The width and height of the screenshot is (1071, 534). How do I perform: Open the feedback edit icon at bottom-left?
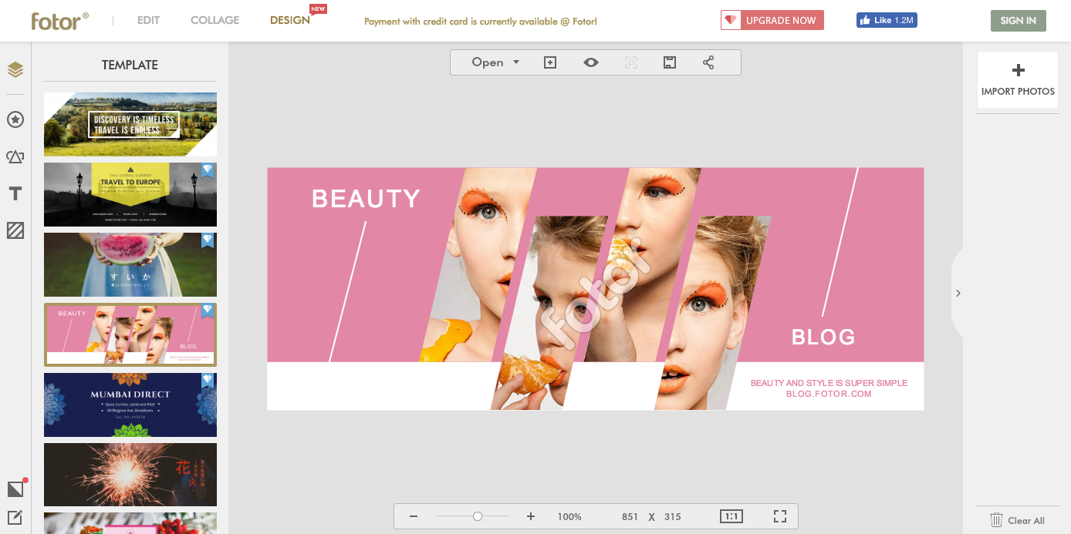click(15, 517)
